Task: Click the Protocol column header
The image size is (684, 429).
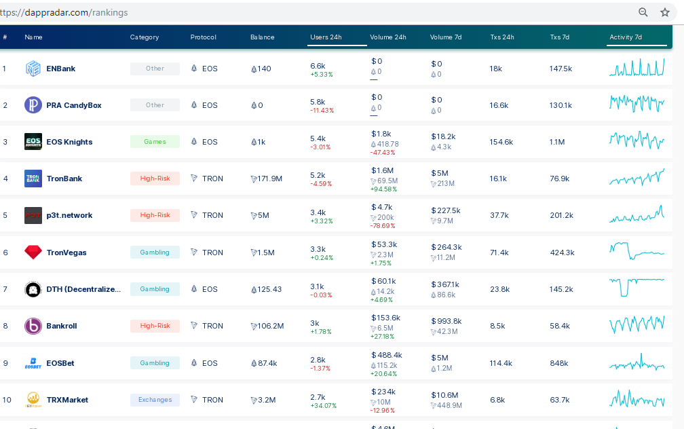Action: [204, 37]
